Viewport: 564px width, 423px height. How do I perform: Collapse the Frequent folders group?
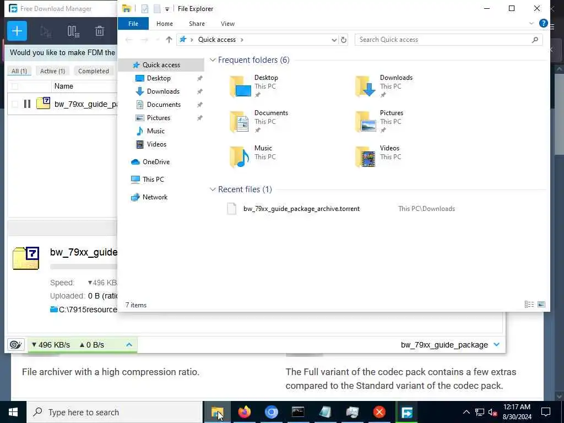[213, 59]
